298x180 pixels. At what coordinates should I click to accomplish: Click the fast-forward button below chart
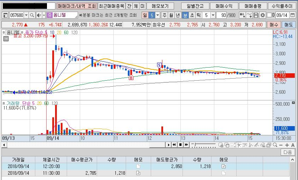click(186, 145)
